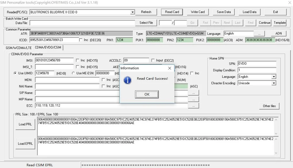293x168 pixels.
Task: Select the CDMA/EVDO/CSIM tab
Action: 48,48
